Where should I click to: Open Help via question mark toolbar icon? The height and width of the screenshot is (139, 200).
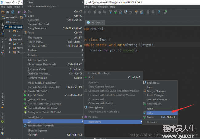pyautogui.click(x=159, y=12)
